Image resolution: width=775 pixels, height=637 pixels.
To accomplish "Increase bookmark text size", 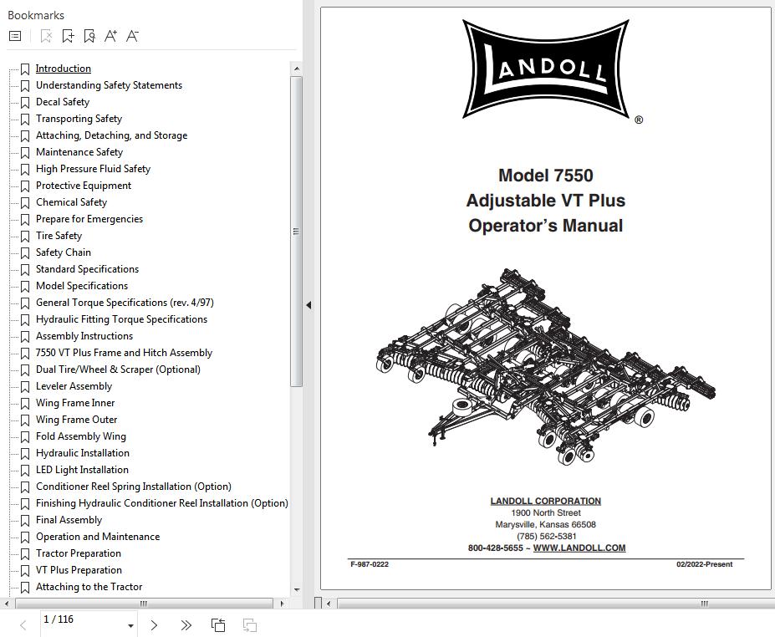I will click(110, 36).
